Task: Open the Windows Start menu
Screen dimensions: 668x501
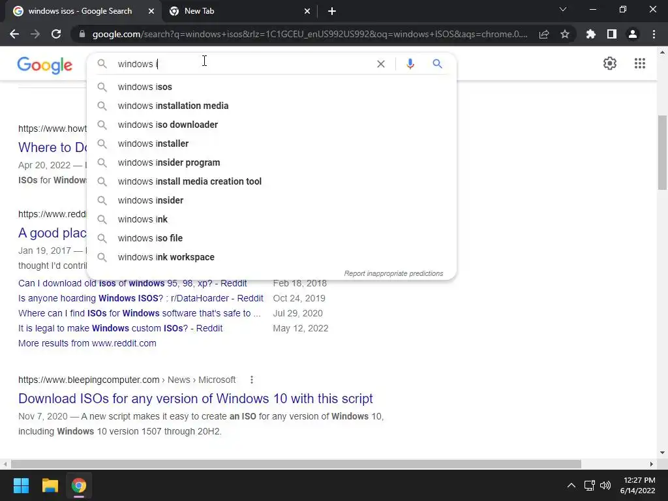Action: (x=21, y=485)
